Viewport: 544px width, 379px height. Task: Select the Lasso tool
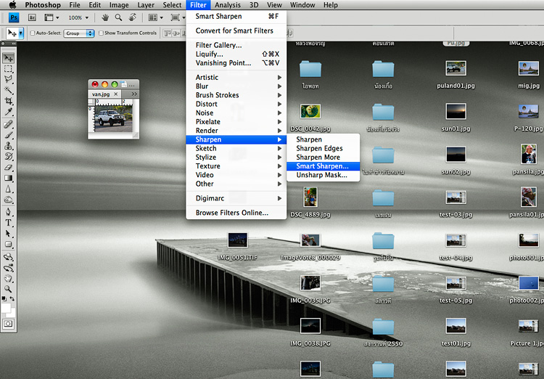click(x=9, y=80)
